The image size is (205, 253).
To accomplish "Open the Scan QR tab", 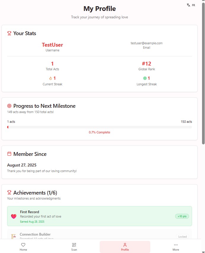I will pyautogui.click(x=74, y=247).
